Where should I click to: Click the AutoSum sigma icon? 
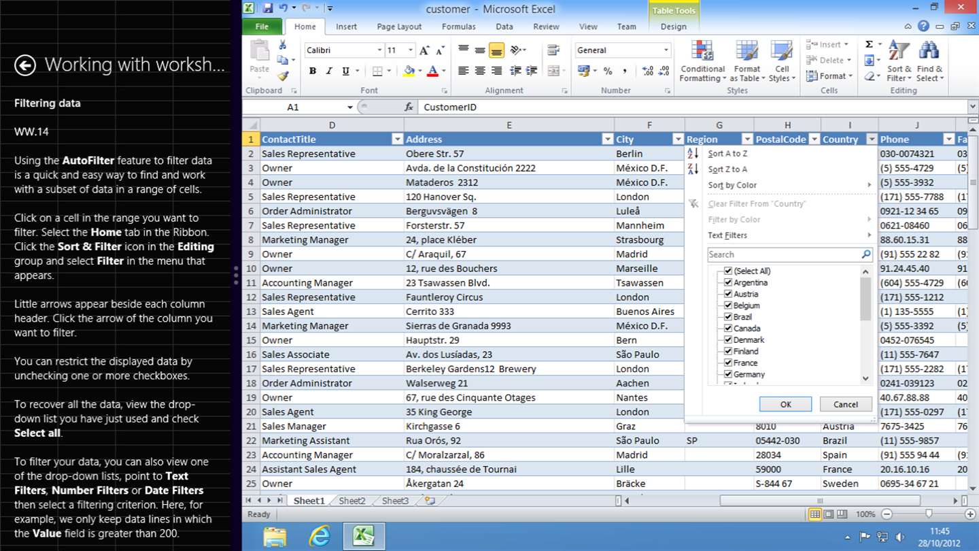[x=869, y=44]
